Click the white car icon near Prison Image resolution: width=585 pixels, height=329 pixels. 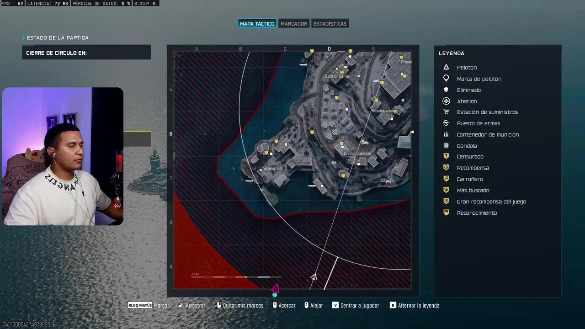tap(377, 82)
